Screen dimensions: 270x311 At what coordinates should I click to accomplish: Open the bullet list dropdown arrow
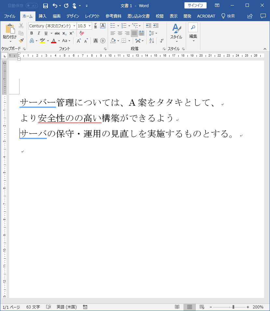click(x=118, y=26)
